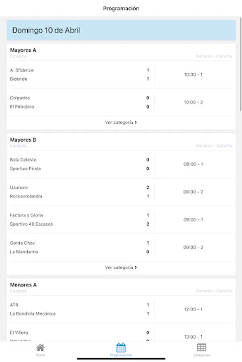Open Bola Celeste vs Sportivo Pirata match
The image size is (242, 362).
tap(121, 164)
